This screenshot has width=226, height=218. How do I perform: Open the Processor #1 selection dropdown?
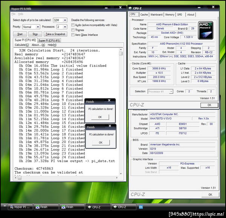click(x=171, y=91)
